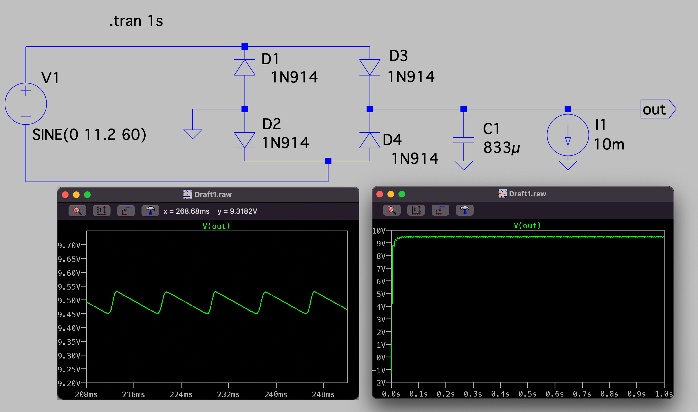Click pick-visible-traces icon in the 0s–1.0s plot window
Screen dimensions: 698x412
coord(440,210)
